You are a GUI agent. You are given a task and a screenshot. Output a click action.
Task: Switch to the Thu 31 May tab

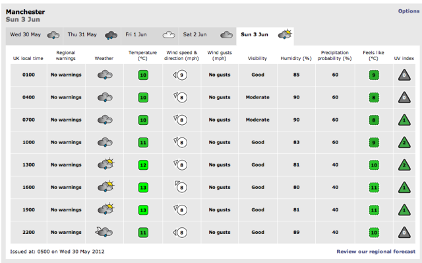pos(92,35)
